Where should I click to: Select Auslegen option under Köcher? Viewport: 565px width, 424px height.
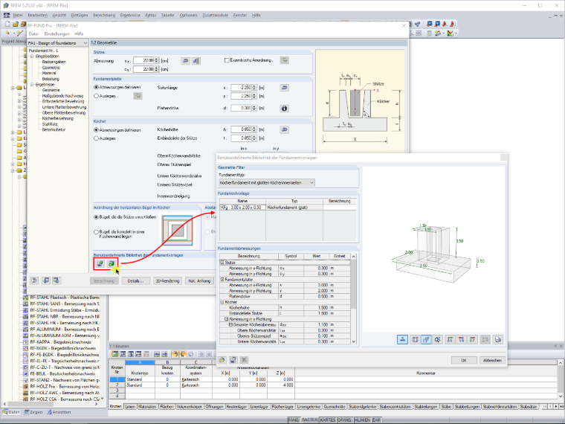point(96,138)
